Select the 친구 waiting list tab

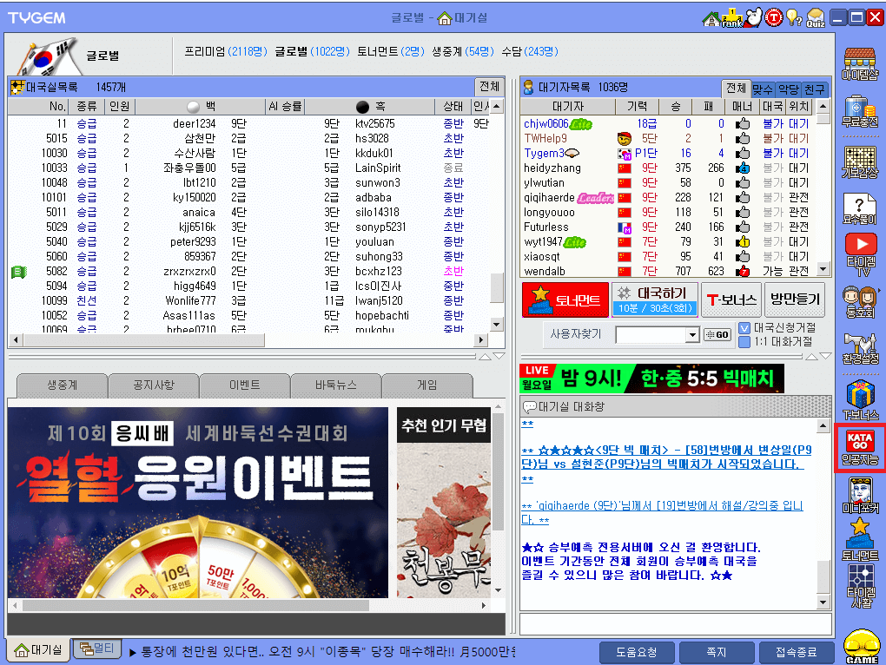coord(814,89)
